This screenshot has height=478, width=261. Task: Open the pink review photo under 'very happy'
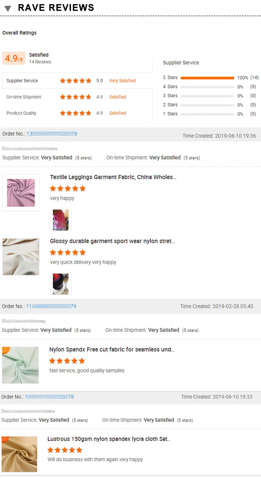61,220
